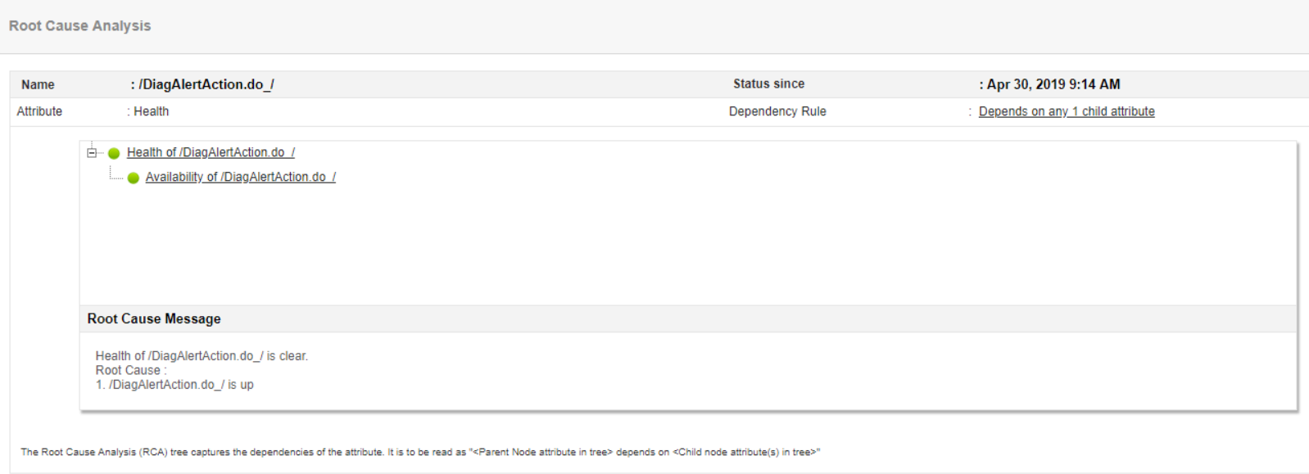Image resolution: width=1309 pixels, height=474 pixels.
Task: Click the Attribute row label
Action: 39,111
